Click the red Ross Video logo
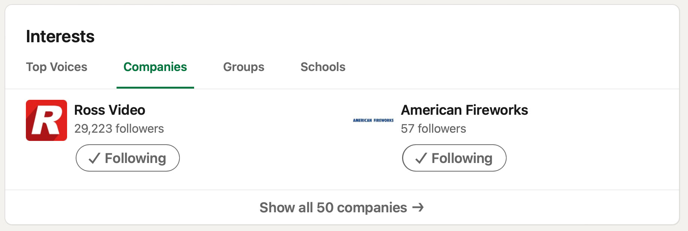The height and width of the screenshot is (231, 688). tap(46, 120)
